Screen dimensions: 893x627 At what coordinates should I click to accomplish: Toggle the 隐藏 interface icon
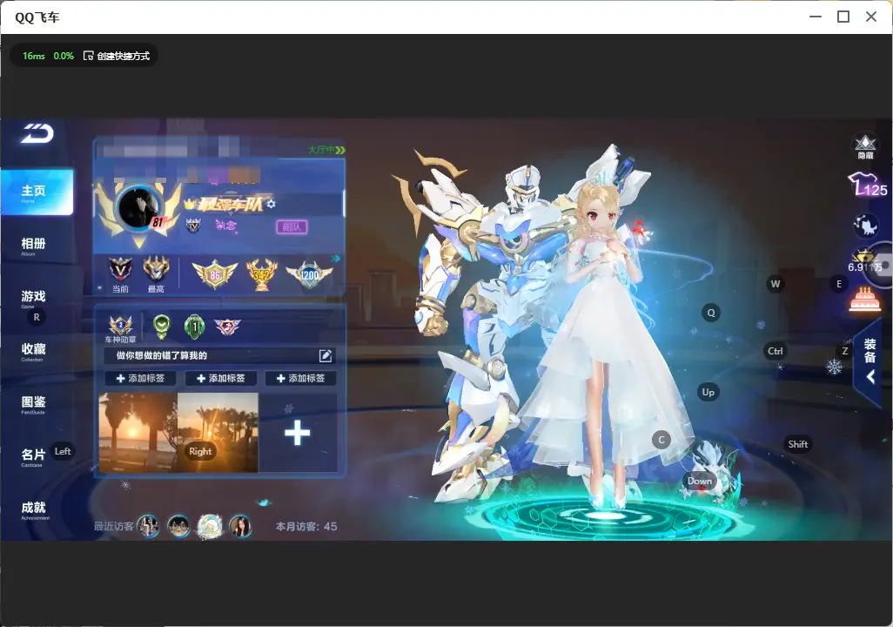click(x=865, y=146)
